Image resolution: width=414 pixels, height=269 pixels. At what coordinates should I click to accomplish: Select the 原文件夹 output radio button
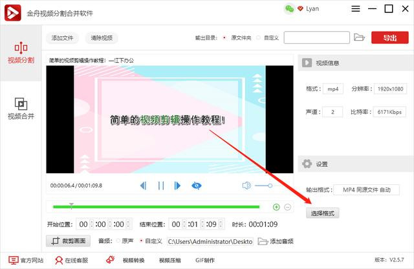tap(224, 38)
